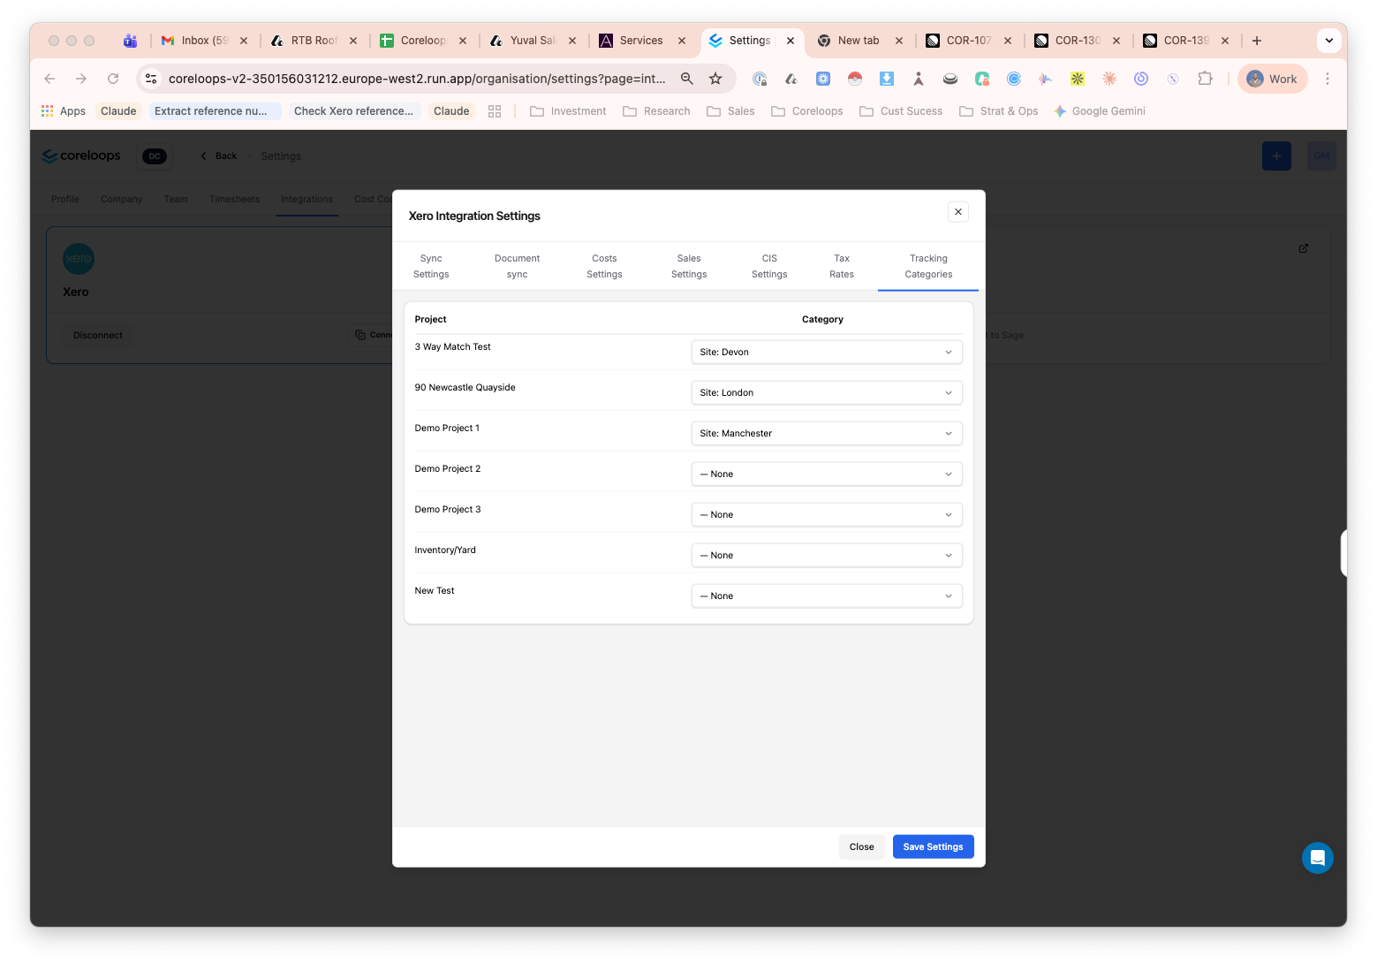Image resolution: width=1377 pixels, height=964 pixels.
Task: Open category dropdown for 3 Way Match Test
Action: (x=827, y=352)
